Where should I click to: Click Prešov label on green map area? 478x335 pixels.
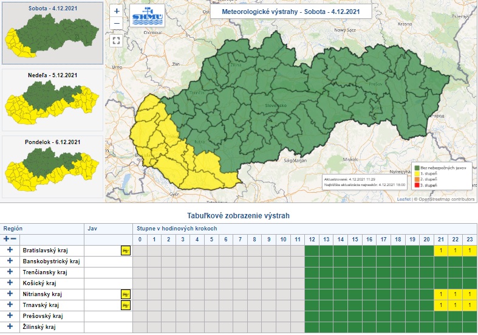pos(375,84)
